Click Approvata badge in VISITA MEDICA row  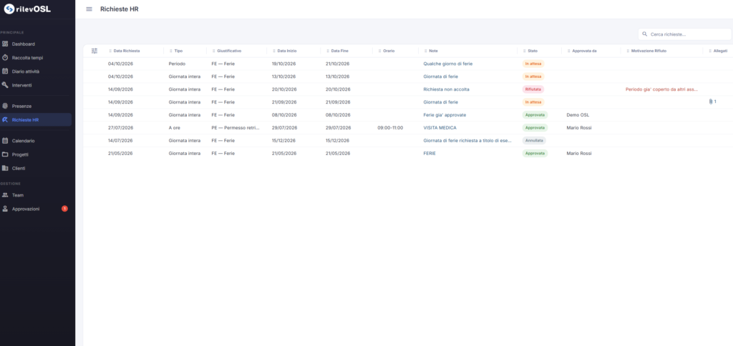535,127
